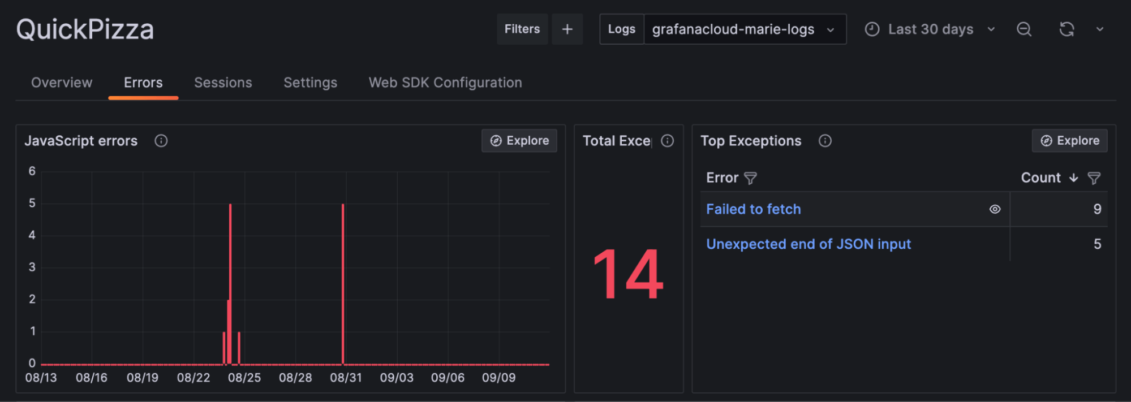Toggle eye icon on Failed to fetch row
This screenshot has height=402, width=1131.
pos(995,209)
